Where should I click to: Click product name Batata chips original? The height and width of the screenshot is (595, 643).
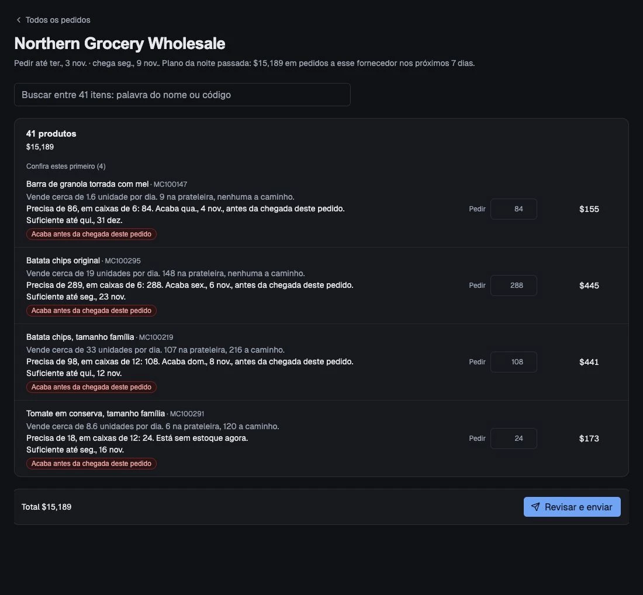pyautogui.click(x=63, y=261)
